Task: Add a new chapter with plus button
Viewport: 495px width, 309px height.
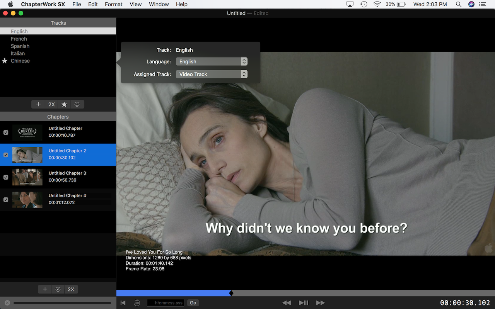Action: (45, 289)
